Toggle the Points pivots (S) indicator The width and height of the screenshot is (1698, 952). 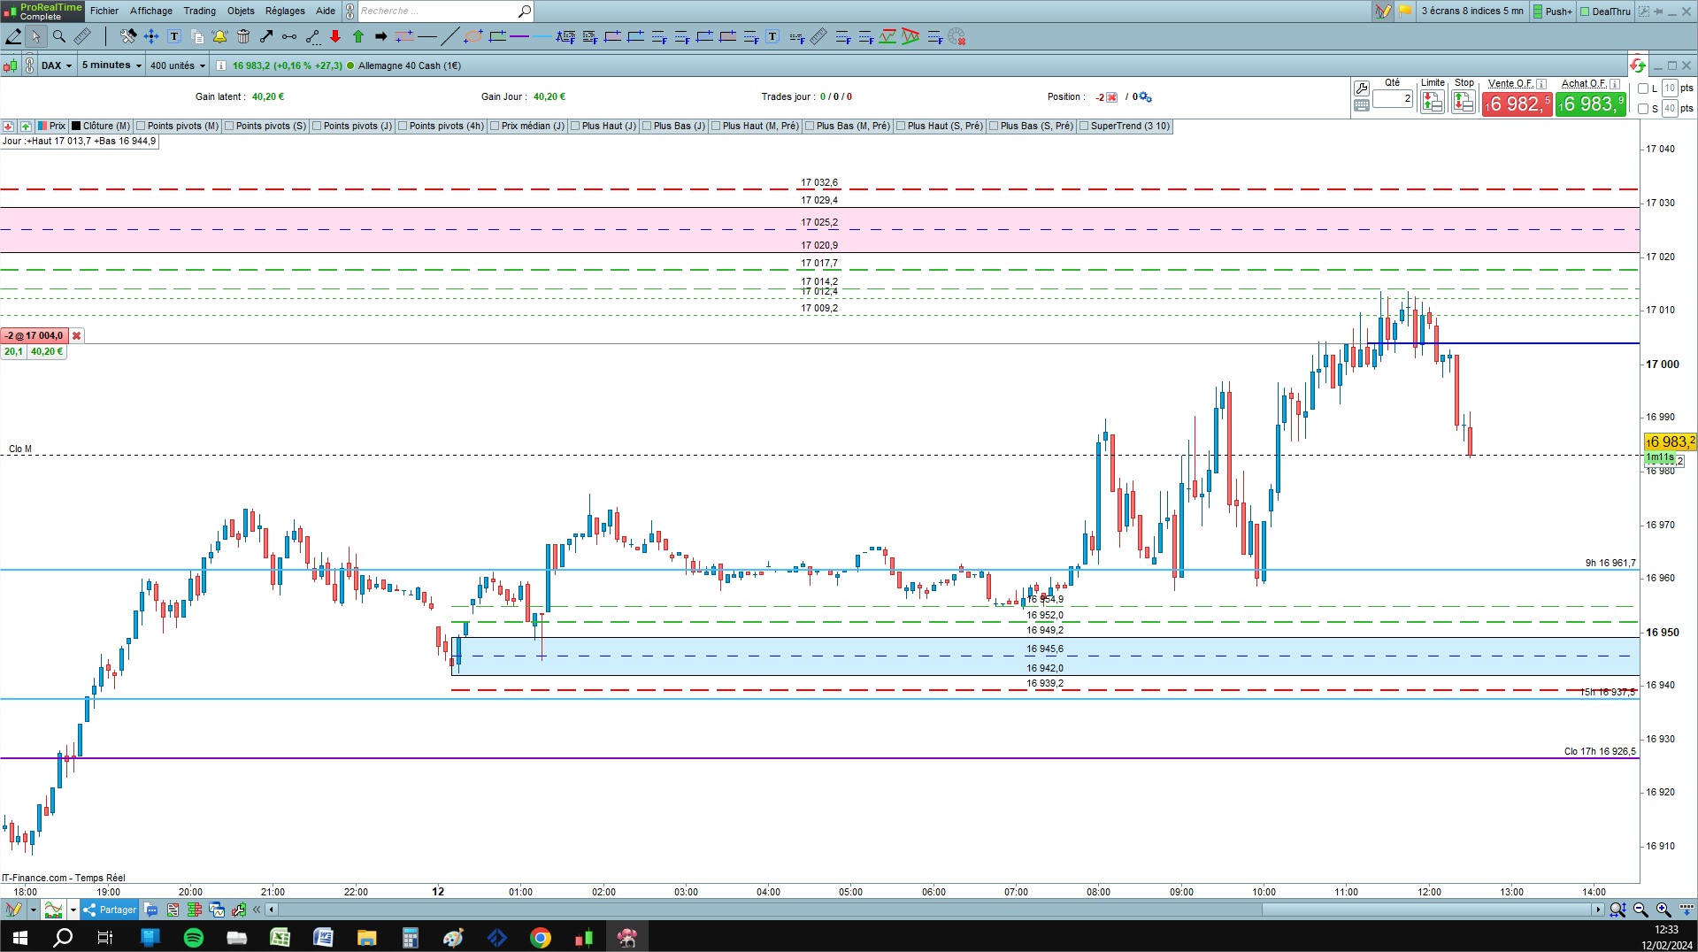tap(265, 127)
